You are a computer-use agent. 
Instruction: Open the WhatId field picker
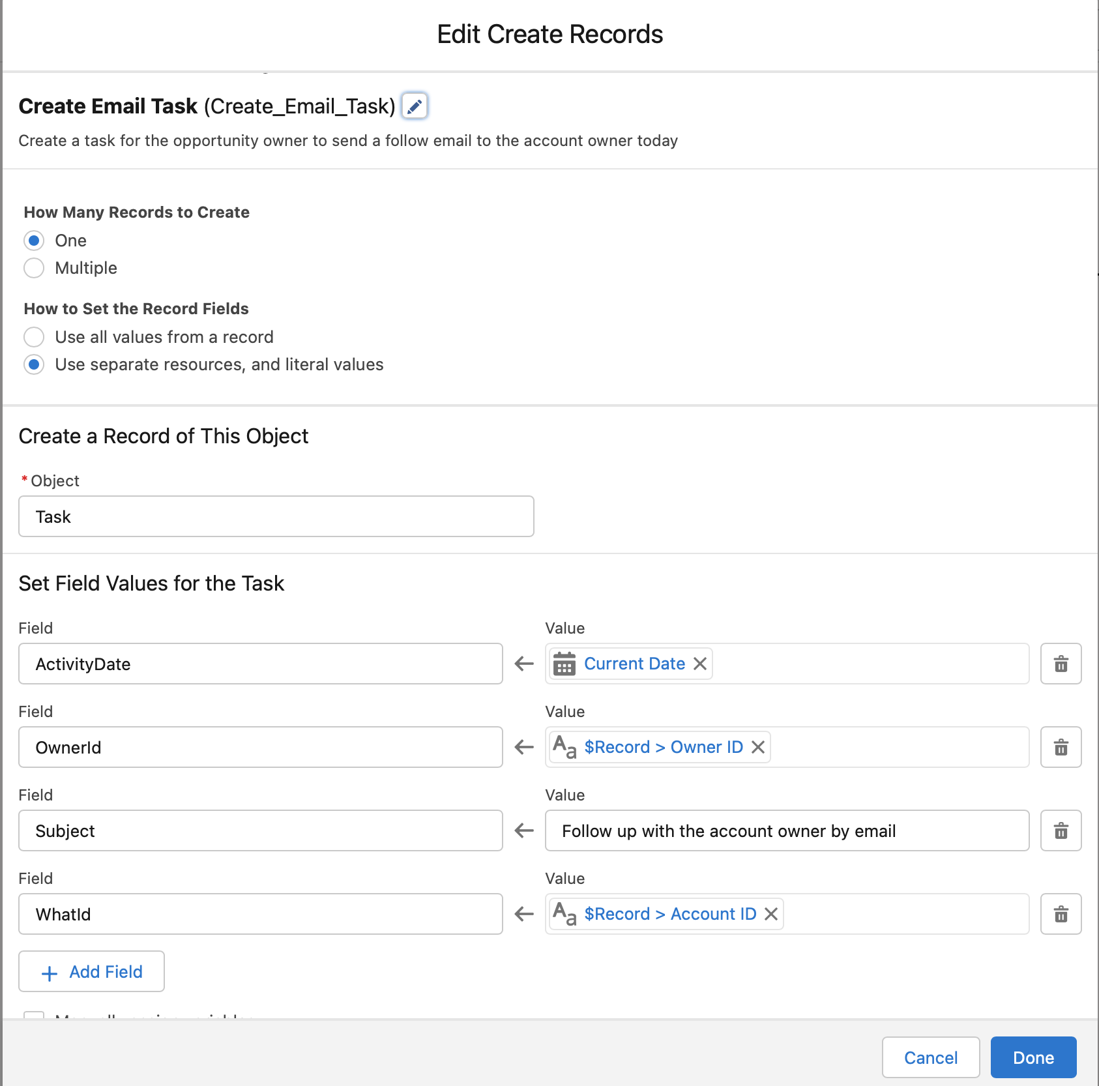pos(260,914)
